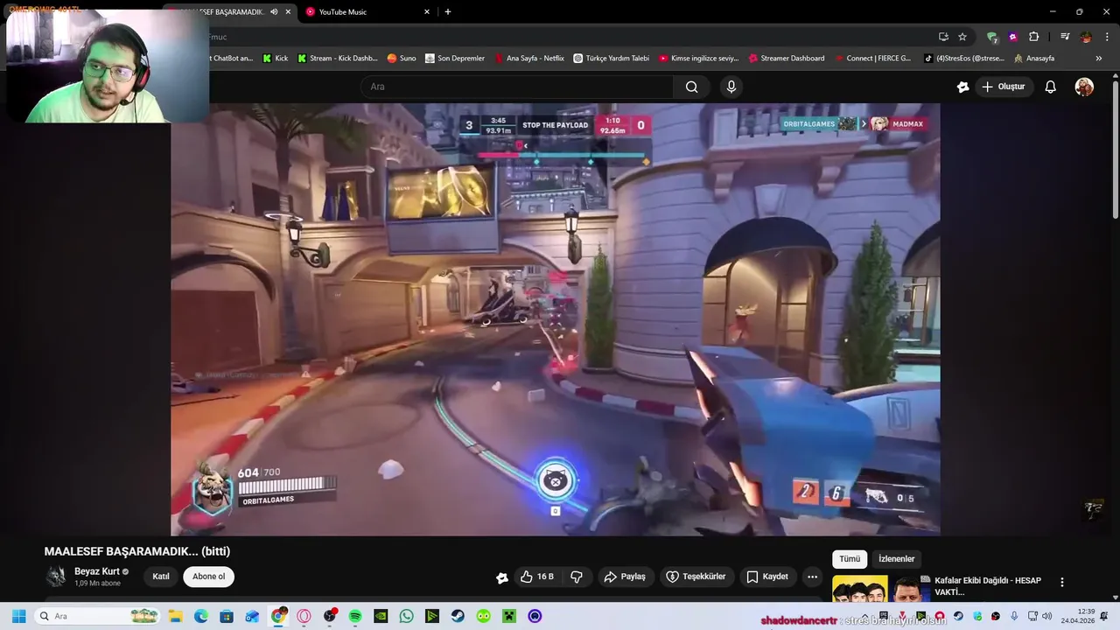Open the Streamer Dashboard bookmark
Image resolution: width=1120 pixels, height=630 pixels.
tap(787, 59)
